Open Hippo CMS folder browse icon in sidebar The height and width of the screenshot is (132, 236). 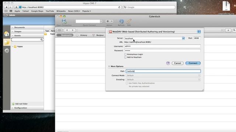(7, 43)
